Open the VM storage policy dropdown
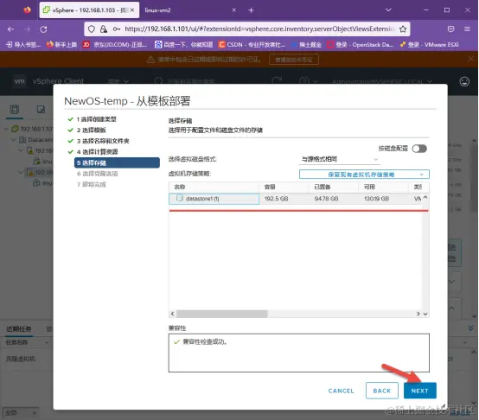 coord(364,175)
